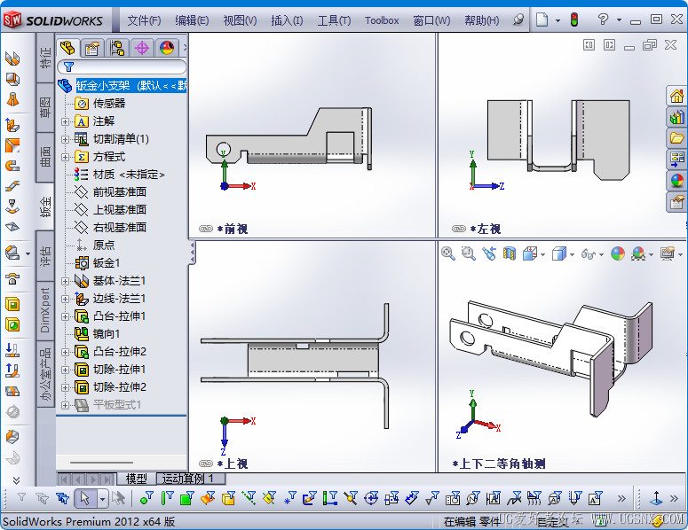The width and height of the screenshot is (688, 530).
Task: Select the 草图 CommandManager tab
Action: 45,108
